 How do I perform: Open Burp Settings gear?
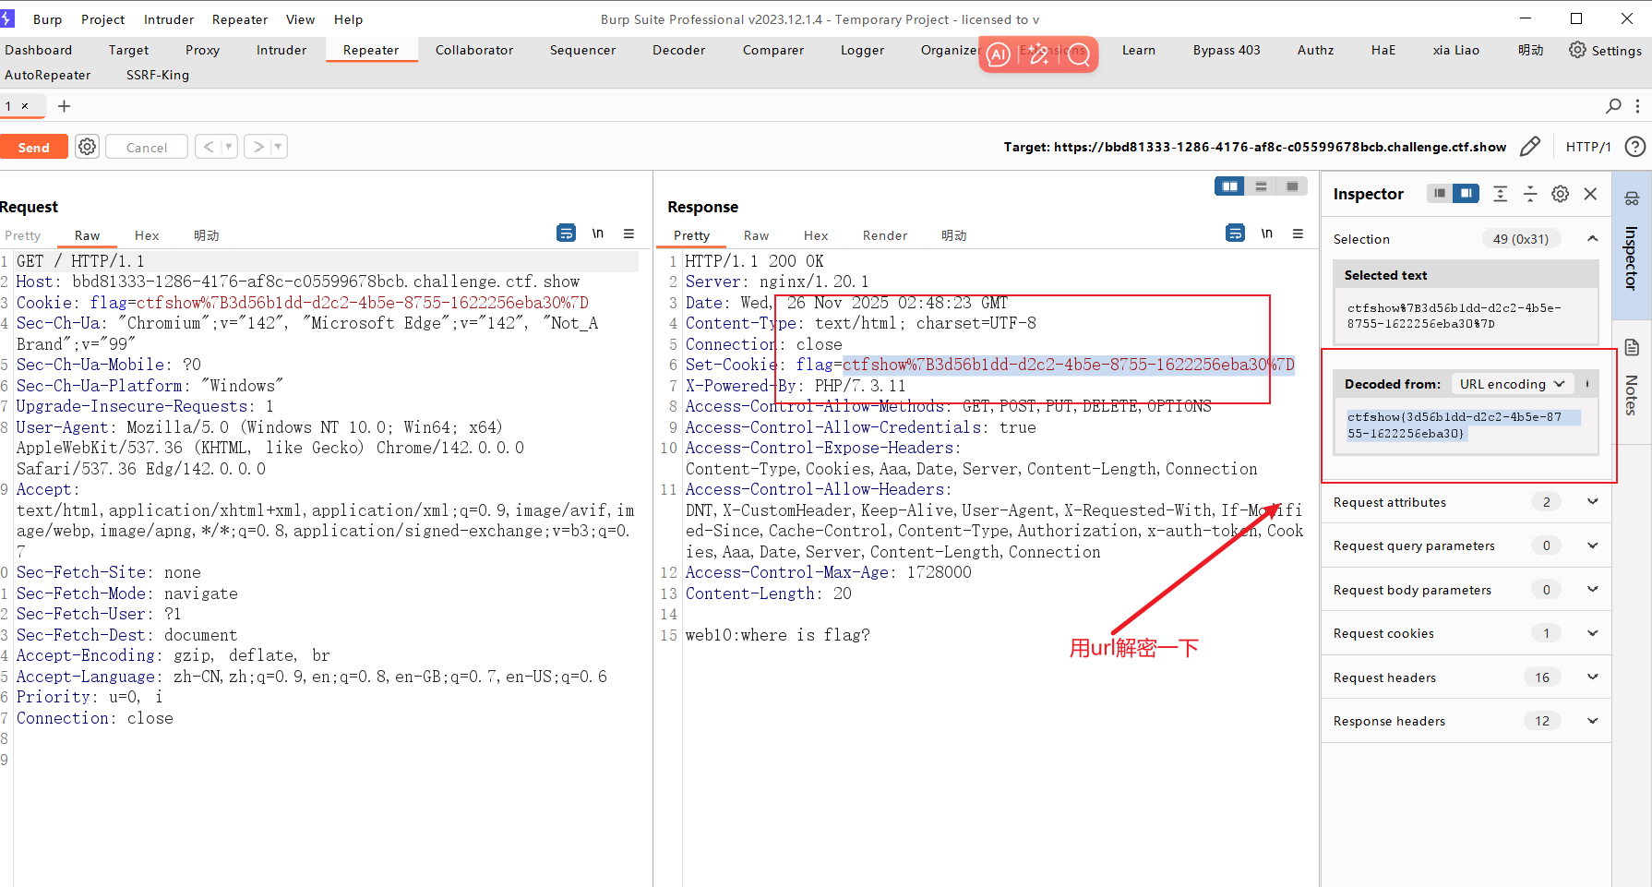1605,50
